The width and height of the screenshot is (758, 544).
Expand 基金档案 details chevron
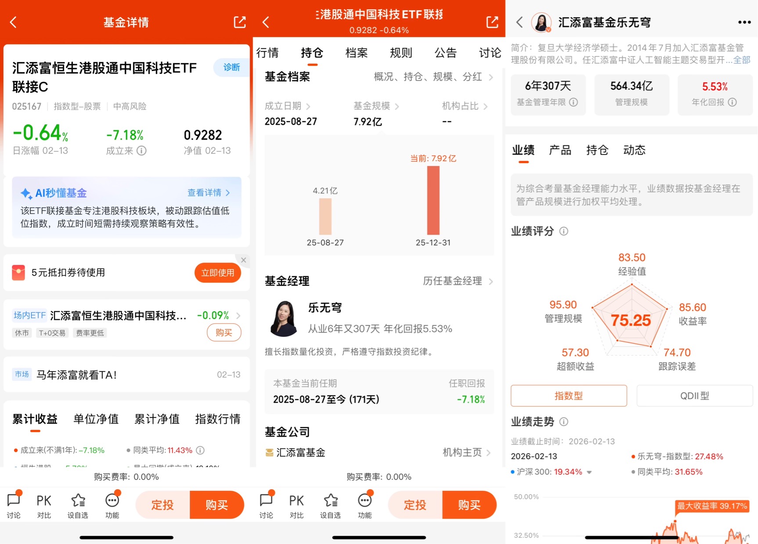coord(491,77)
